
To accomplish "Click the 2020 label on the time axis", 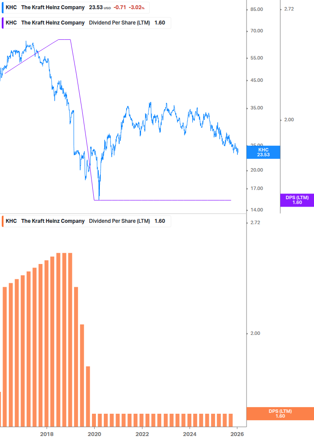I will point(94,434).
